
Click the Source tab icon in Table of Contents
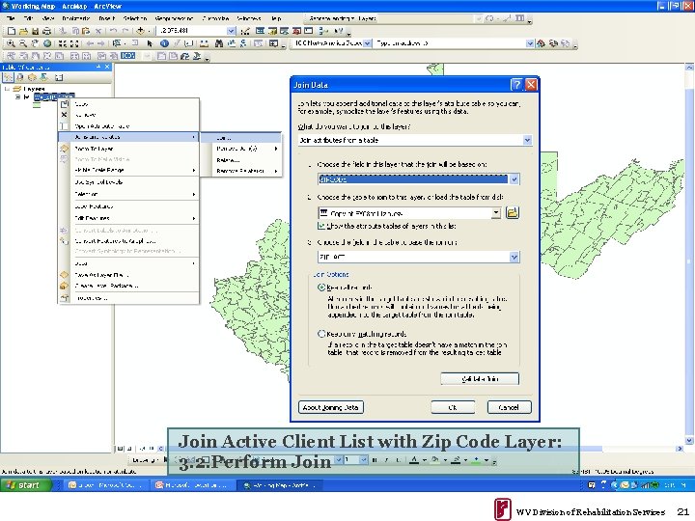coord(20,77)
